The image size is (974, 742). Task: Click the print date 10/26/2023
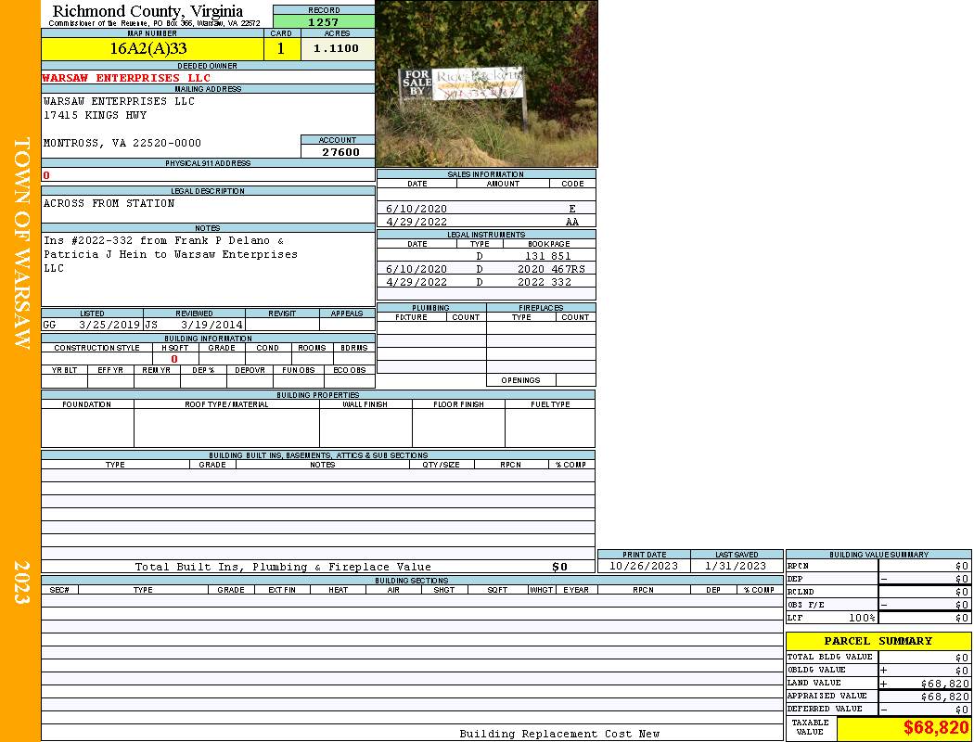coord(643,566)
